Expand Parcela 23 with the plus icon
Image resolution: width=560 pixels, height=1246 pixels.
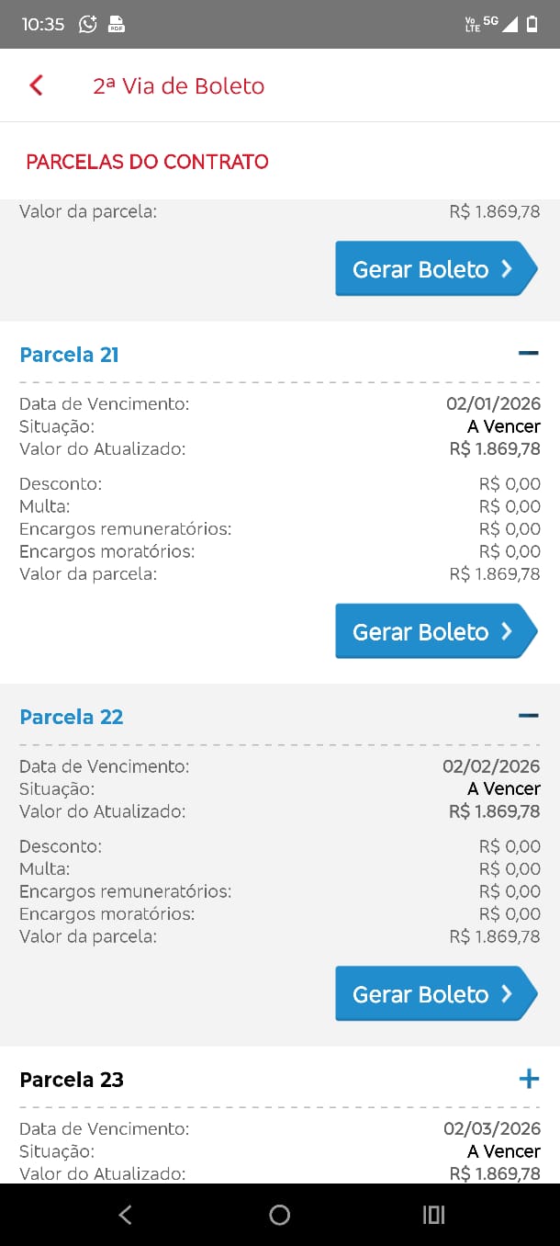pos(529,1078)
